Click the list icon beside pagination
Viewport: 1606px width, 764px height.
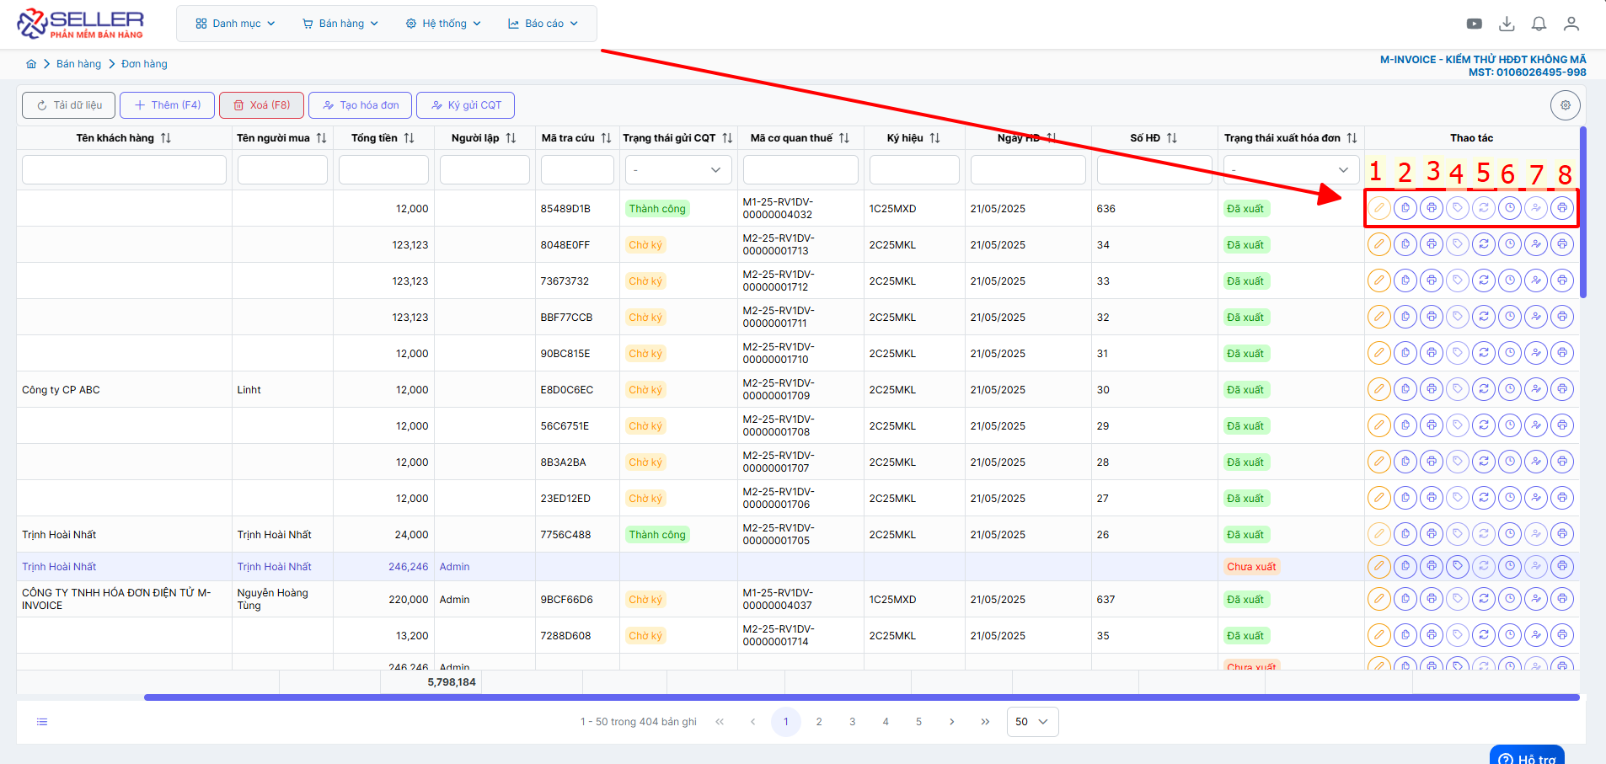click(x=42, y=722)
